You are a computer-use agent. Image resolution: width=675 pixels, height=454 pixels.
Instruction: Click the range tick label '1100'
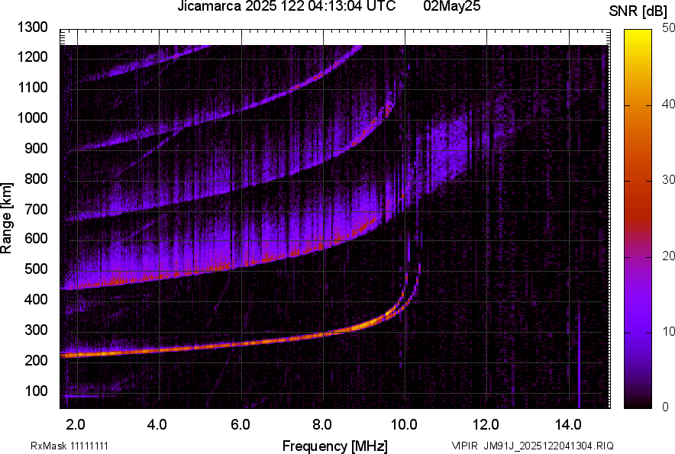point(32,87)
